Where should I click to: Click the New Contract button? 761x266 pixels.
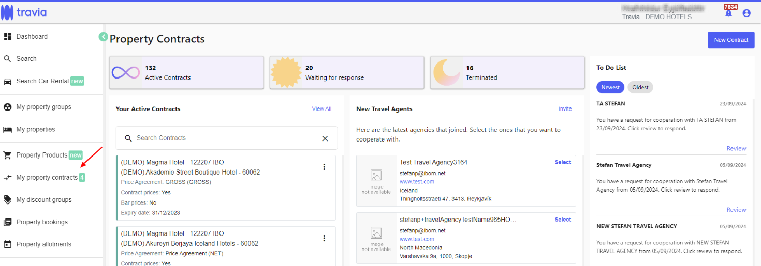point(731,40)
